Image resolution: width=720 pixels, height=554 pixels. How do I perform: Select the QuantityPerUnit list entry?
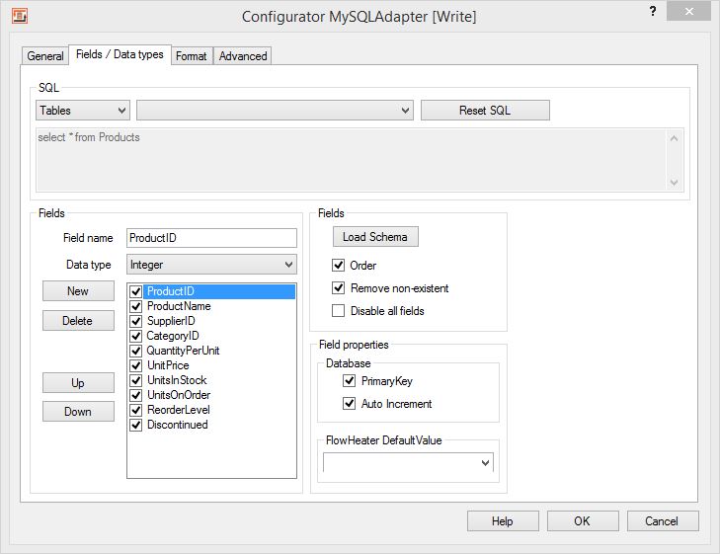[183, 351]
